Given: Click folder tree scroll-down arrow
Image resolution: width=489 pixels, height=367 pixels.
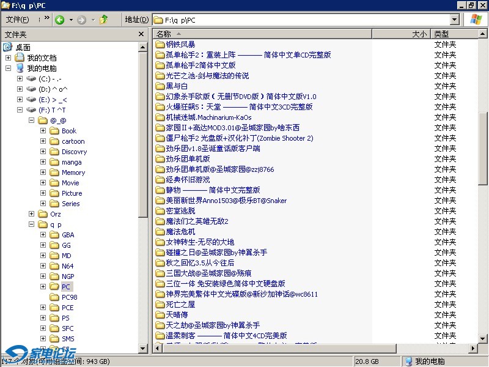Looking at the screenshot, I should [143, 348].
